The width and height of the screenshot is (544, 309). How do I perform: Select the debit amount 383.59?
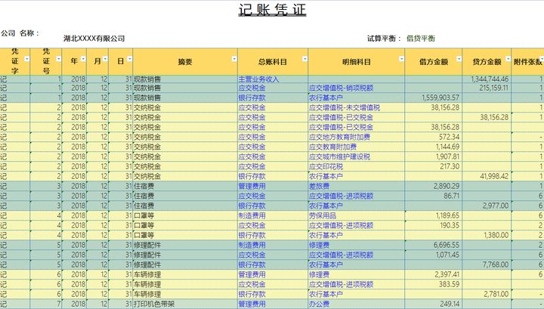tap(434, 284)
